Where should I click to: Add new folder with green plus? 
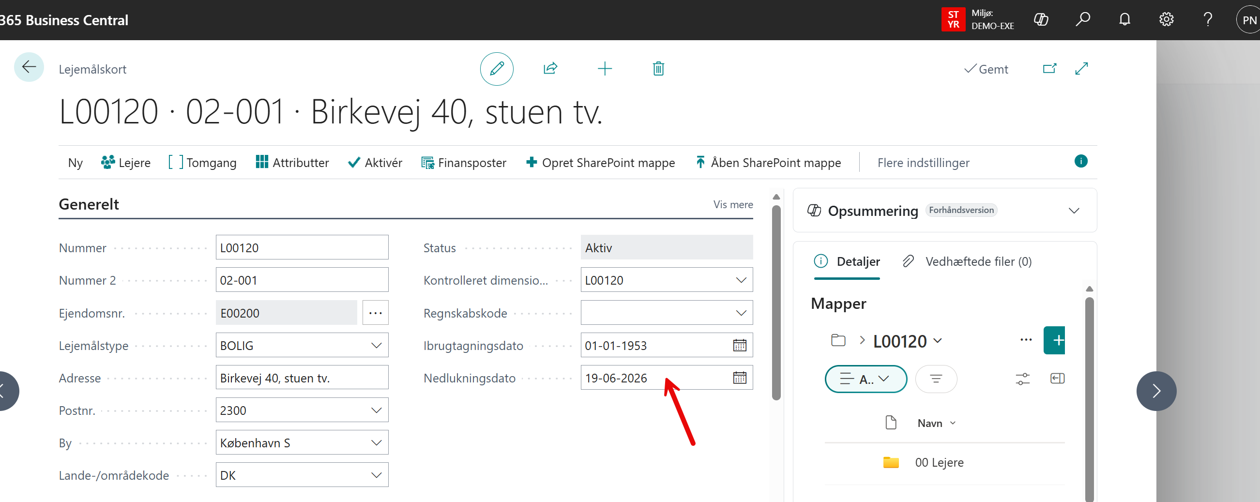[1054, 340]
